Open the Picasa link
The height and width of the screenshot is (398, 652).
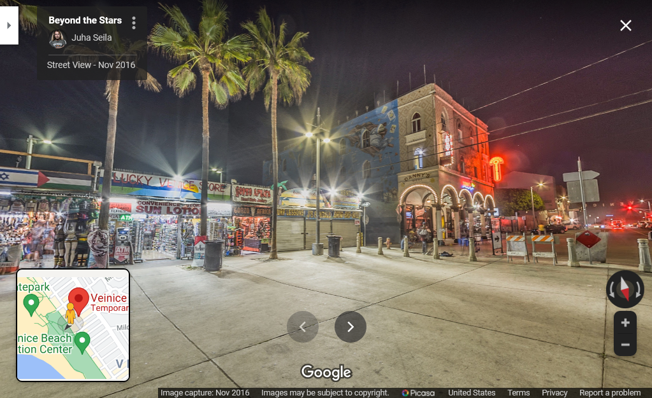[x=418, y=393]
